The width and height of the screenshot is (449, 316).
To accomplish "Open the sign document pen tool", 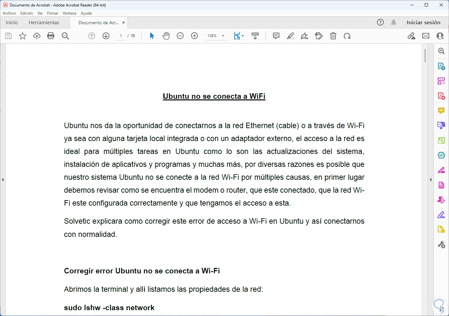I will [305, 36].
